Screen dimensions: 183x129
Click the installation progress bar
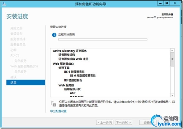pyautogui.click(x=103, y=39)
